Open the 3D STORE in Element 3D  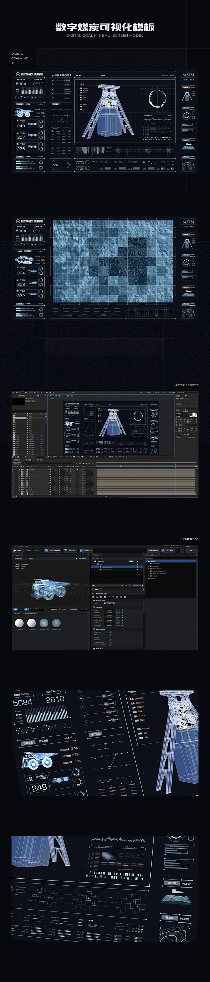pyautogui.click(x=168, y=550)
